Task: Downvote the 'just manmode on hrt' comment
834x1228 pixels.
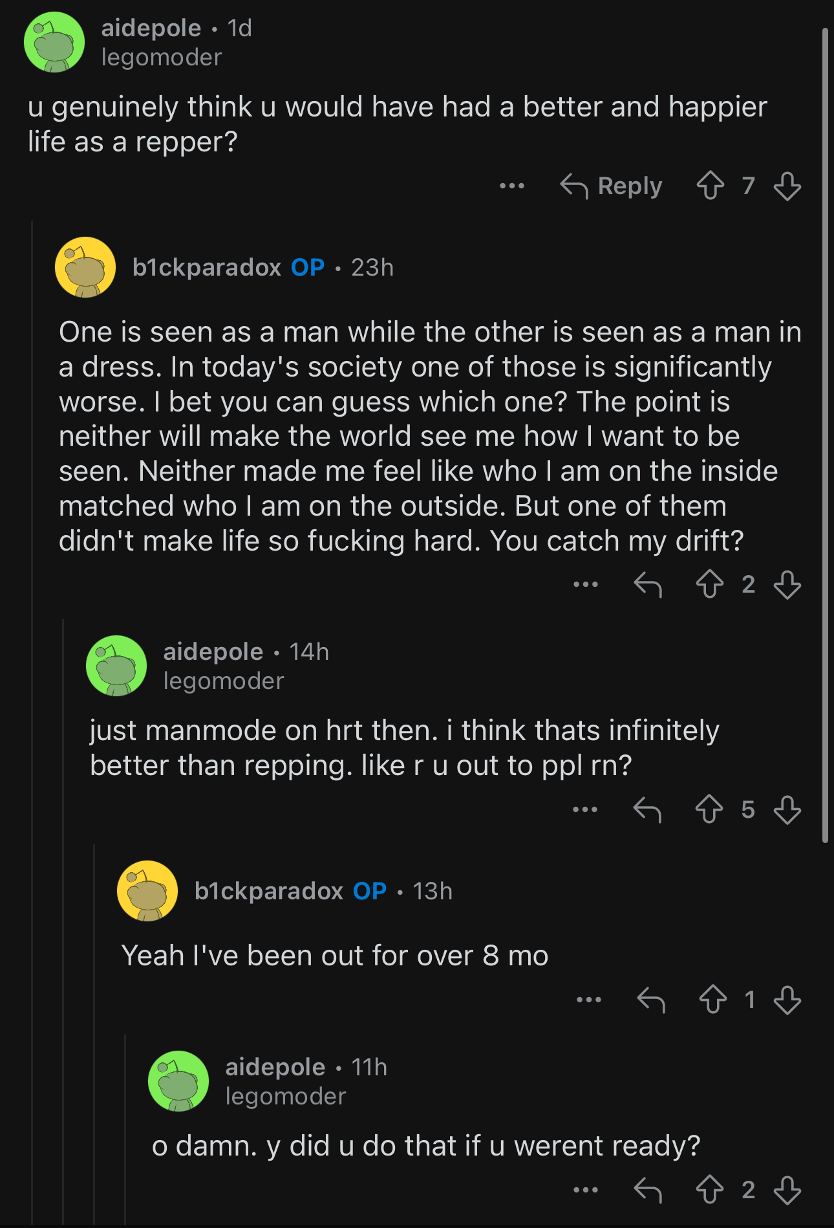Action: 787,809
